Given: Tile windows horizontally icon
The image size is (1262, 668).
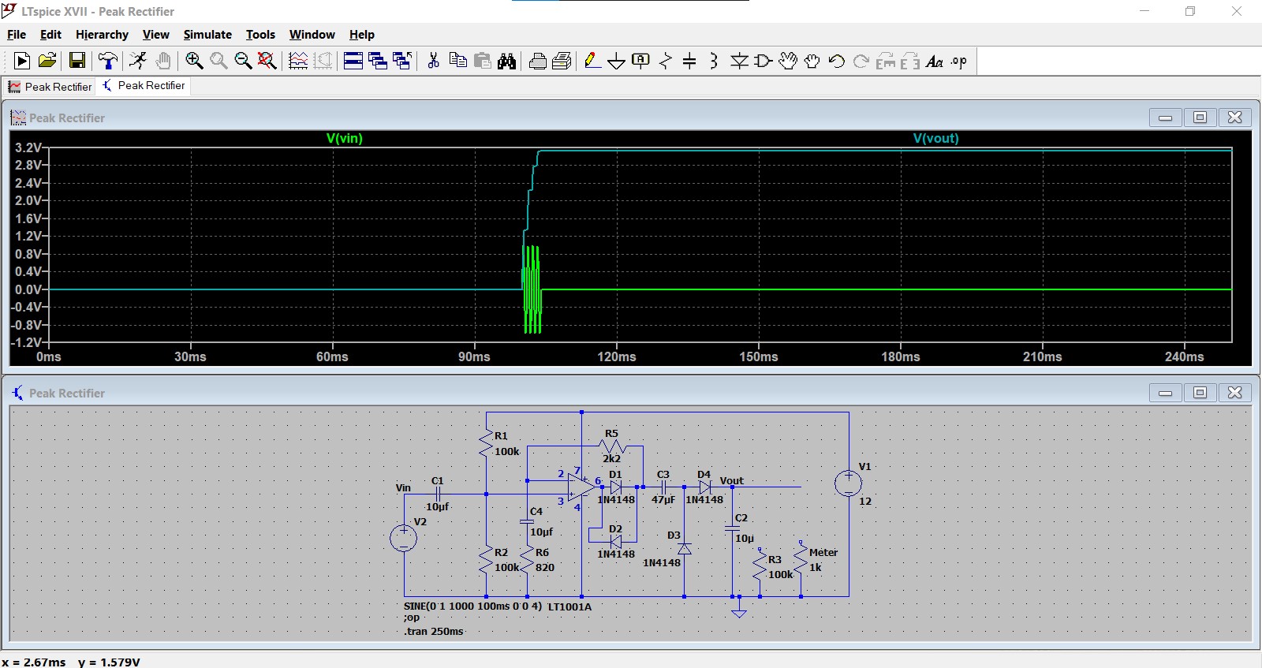Looking at the screenshot, I should [353, 61].
